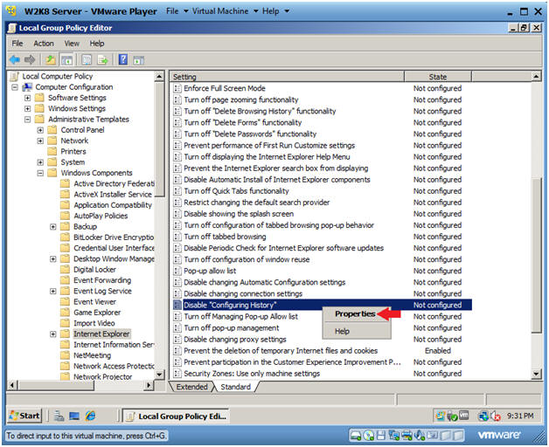Image resolution: width=549 pixels, height=447 pixels.
Task: Toggle Show/Hide Console Tree toolbar icon
Action: [x=66, y=60]
